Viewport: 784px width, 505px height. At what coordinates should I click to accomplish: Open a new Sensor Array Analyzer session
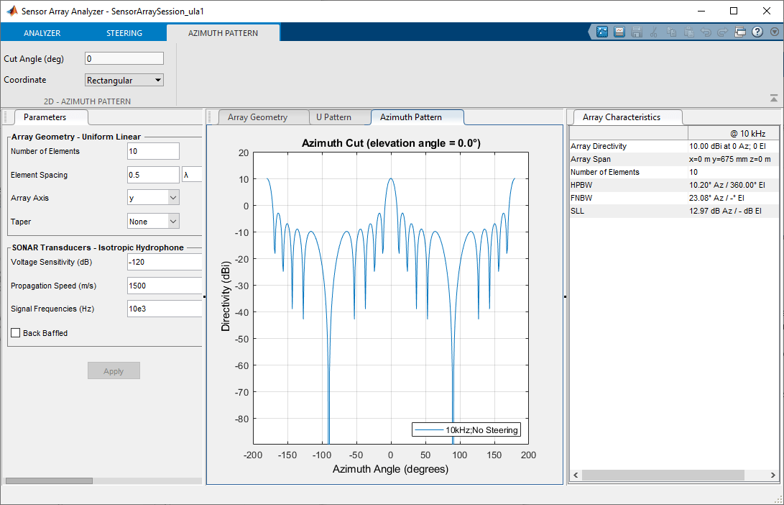[x=602, y=32]
